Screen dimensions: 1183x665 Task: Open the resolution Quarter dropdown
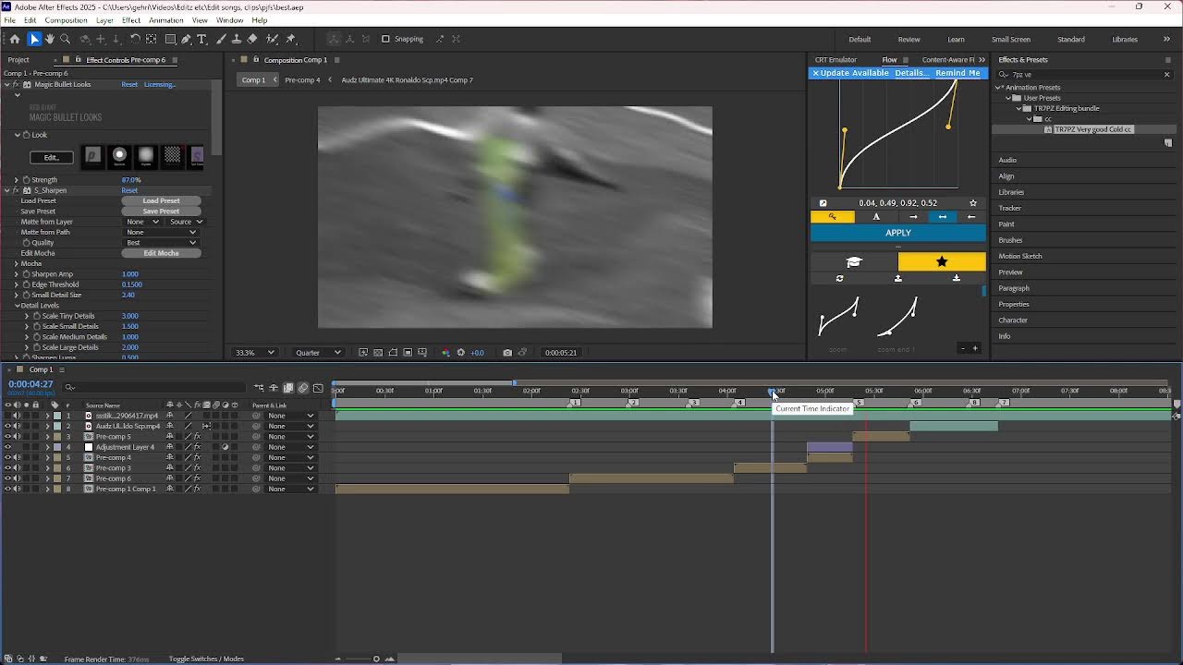[318, 353]
